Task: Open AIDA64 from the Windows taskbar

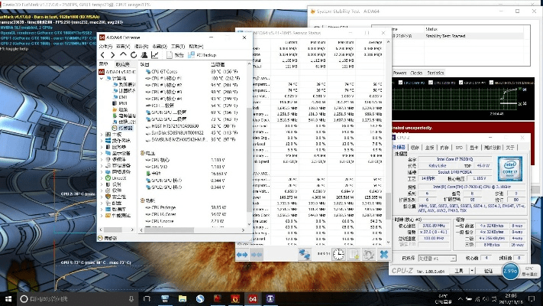Action: pyautogui.click(x=252, y=298)
